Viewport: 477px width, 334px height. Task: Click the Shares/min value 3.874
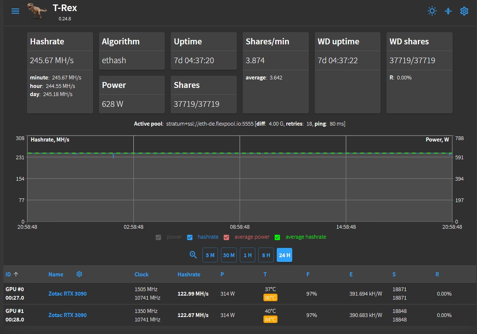255,60
